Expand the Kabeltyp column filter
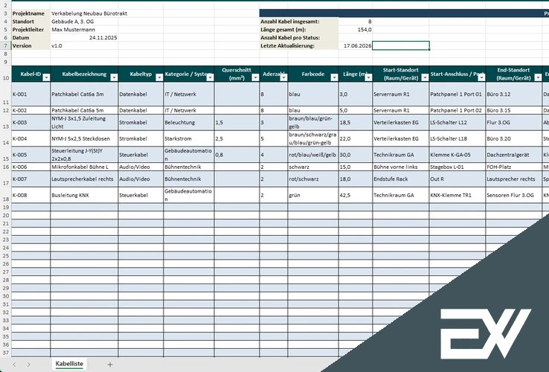The image size is (549, 372). click(x=159, y=78)
